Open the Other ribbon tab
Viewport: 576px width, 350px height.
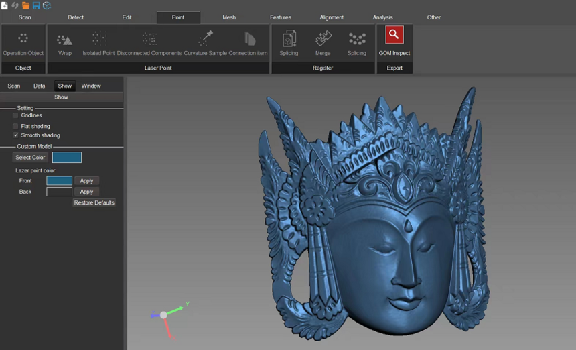433,17
